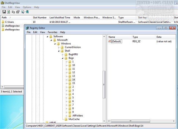This screenshot has height=129, width=178.
Task: Select the Bags key 14
Action: coord(73,80)
